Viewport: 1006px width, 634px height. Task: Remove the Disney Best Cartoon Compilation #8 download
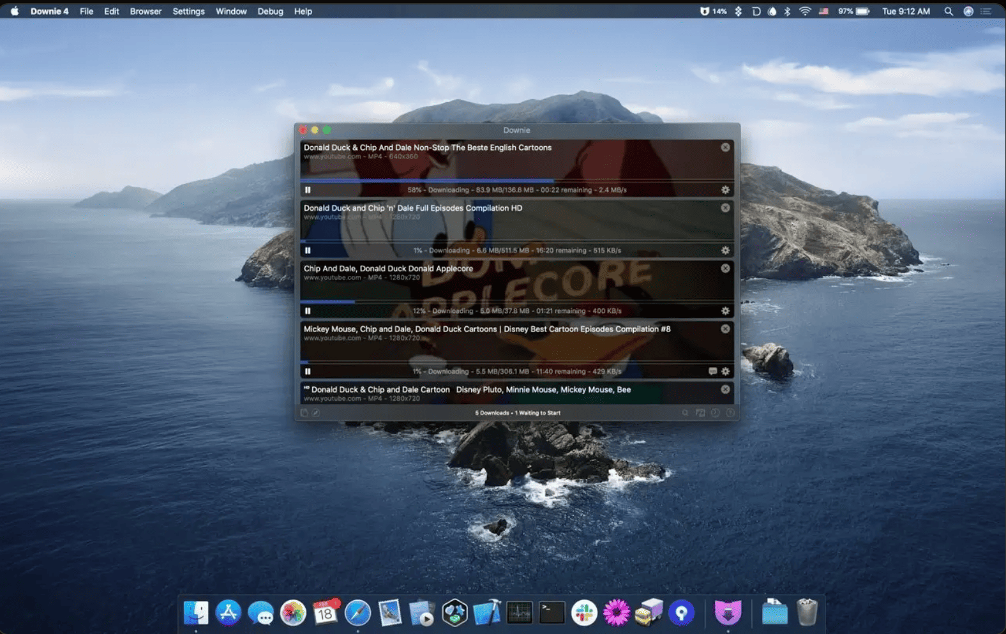click(x=725, y=329)
